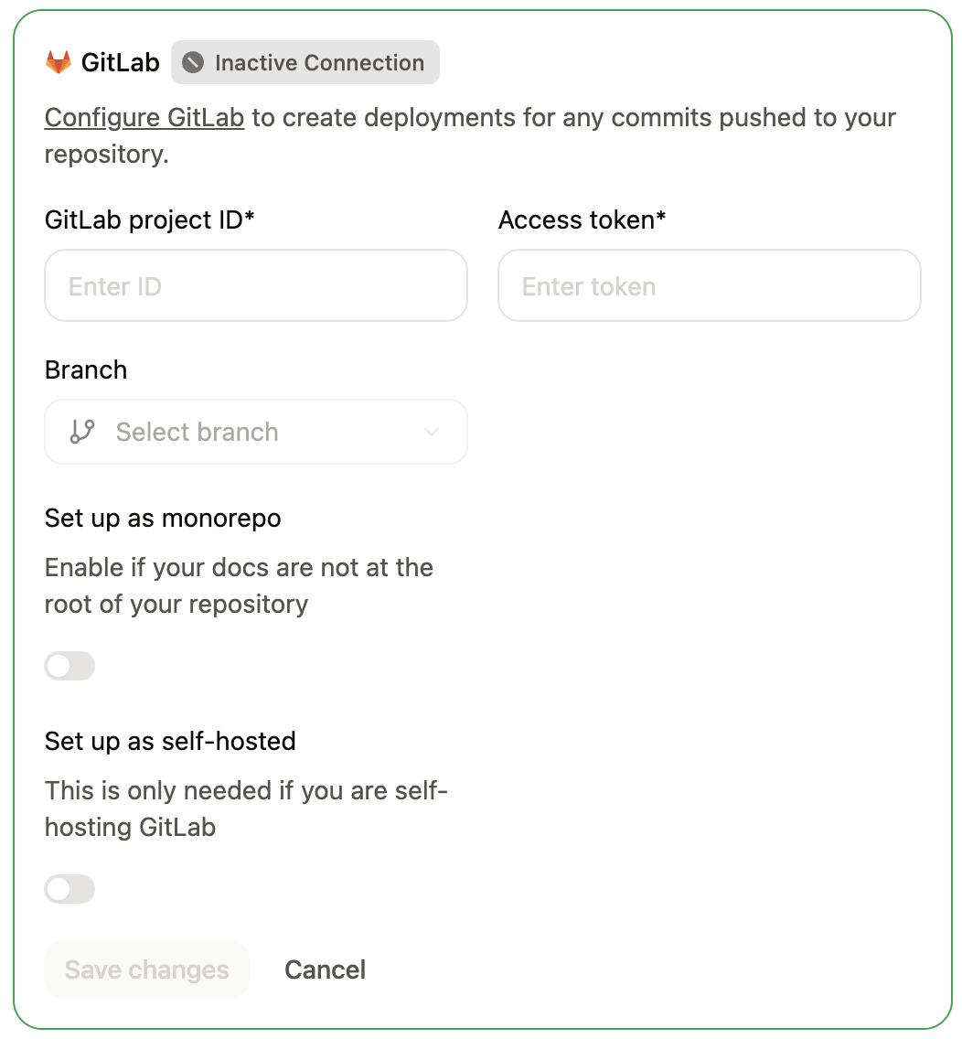Click the GitLab title text

pos(121,62)
